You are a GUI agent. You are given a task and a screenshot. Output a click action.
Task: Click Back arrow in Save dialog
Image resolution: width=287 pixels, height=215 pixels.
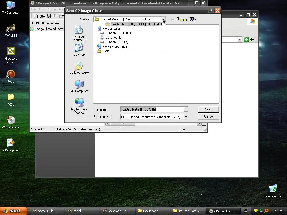[x=172, y=19]
